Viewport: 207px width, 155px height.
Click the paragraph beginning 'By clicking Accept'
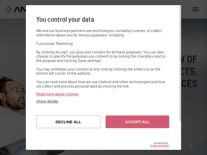[101, 56]
